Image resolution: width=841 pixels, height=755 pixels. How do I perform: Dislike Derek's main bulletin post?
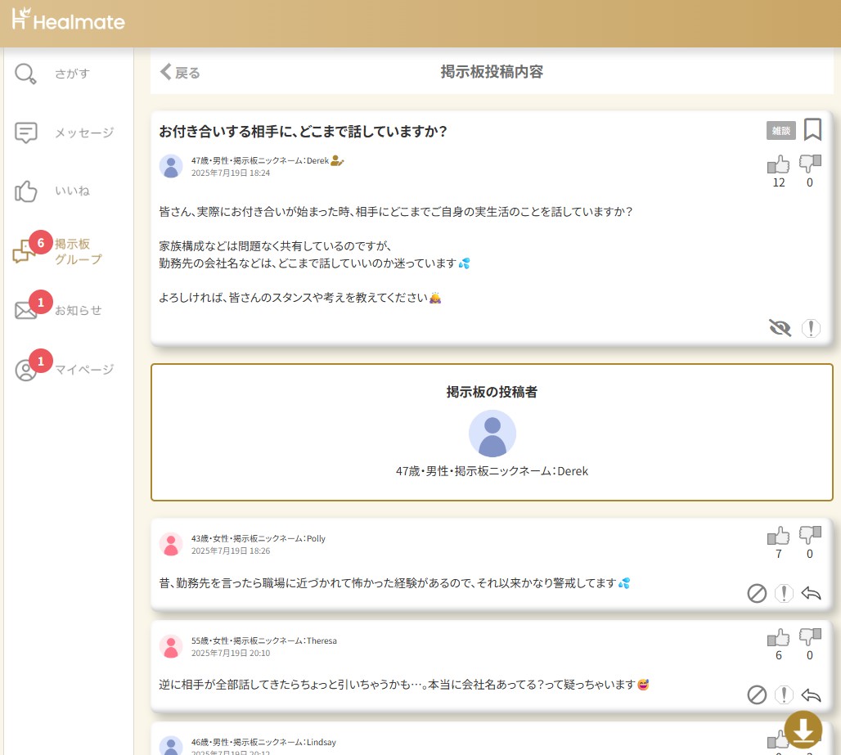810,164
